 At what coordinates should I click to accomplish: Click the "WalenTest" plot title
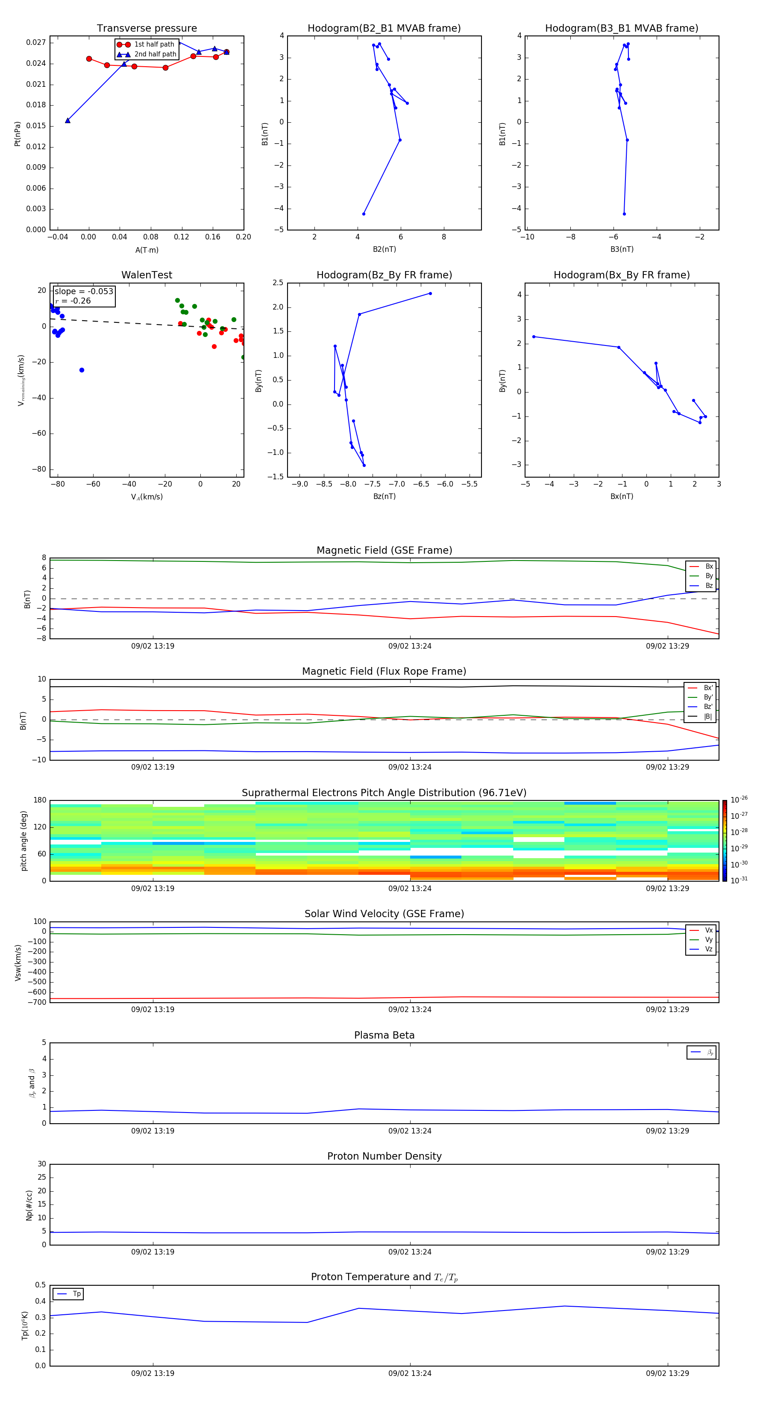(147, 275)
